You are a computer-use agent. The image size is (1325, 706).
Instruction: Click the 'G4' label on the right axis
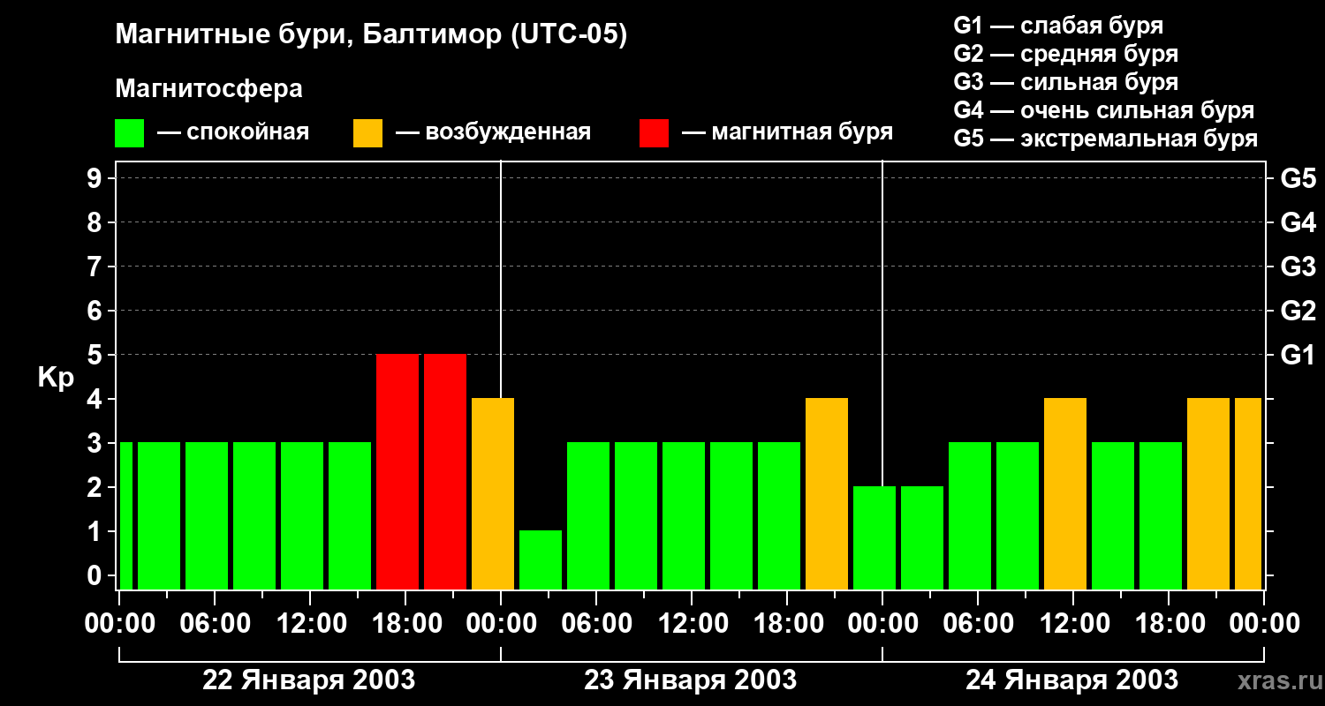tap(1298, 222)
